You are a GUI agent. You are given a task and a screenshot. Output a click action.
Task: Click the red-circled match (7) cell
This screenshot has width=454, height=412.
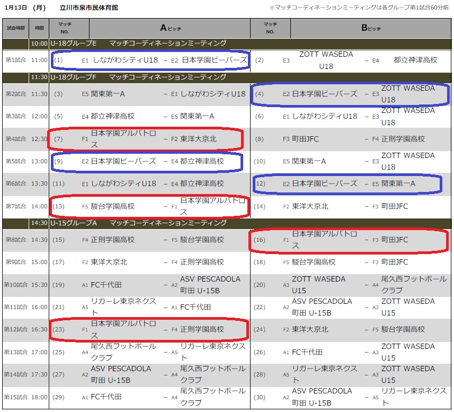[x=146, y=139]
